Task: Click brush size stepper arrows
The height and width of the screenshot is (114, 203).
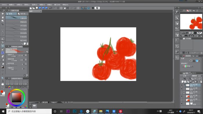Action: [24, 55]
